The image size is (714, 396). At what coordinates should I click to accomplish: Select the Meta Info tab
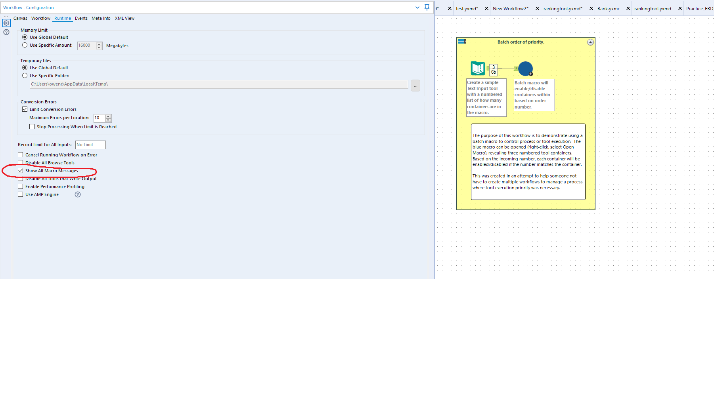(x=101, y=18)
